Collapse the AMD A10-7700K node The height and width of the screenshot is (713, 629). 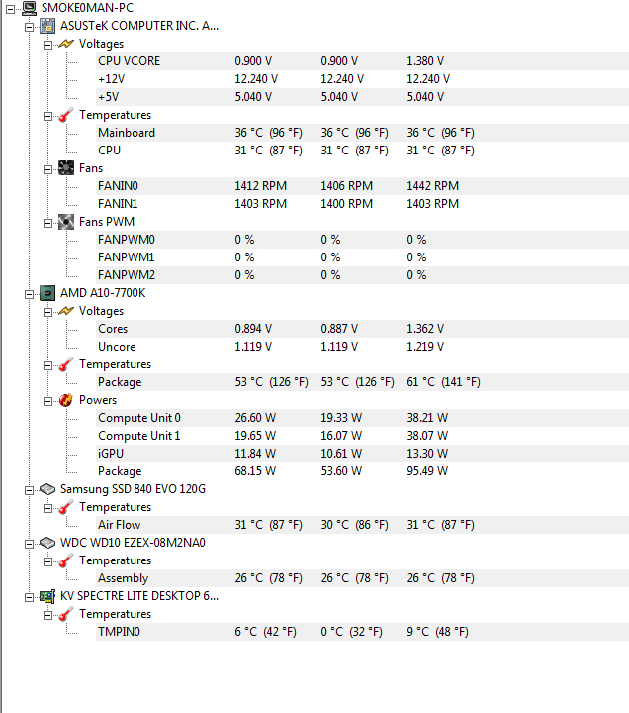(x=29, y=294)
